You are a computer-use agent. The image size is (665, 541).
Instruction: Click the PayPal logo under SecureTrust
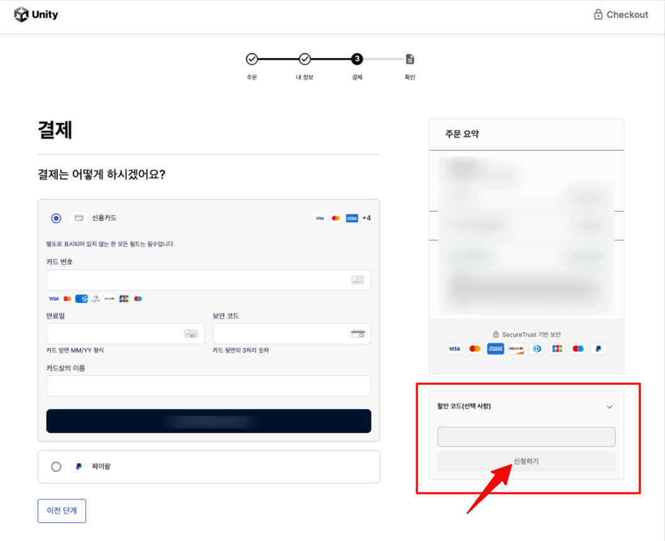coord(598,349)
